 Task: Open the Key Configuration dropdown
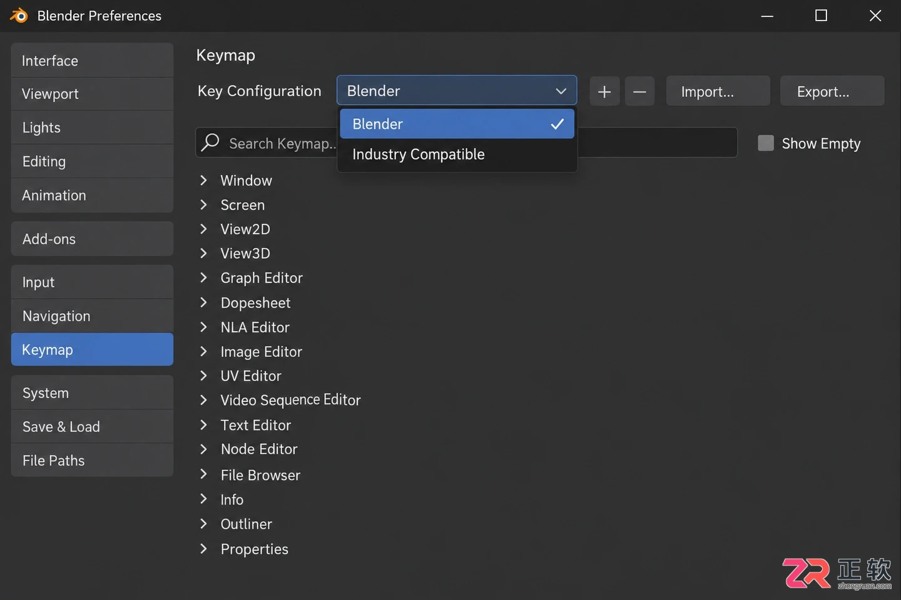coord(457,91)
